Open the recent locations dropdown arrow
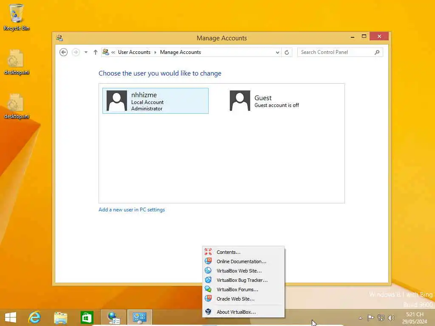435x326 pixels. point(86,52)
